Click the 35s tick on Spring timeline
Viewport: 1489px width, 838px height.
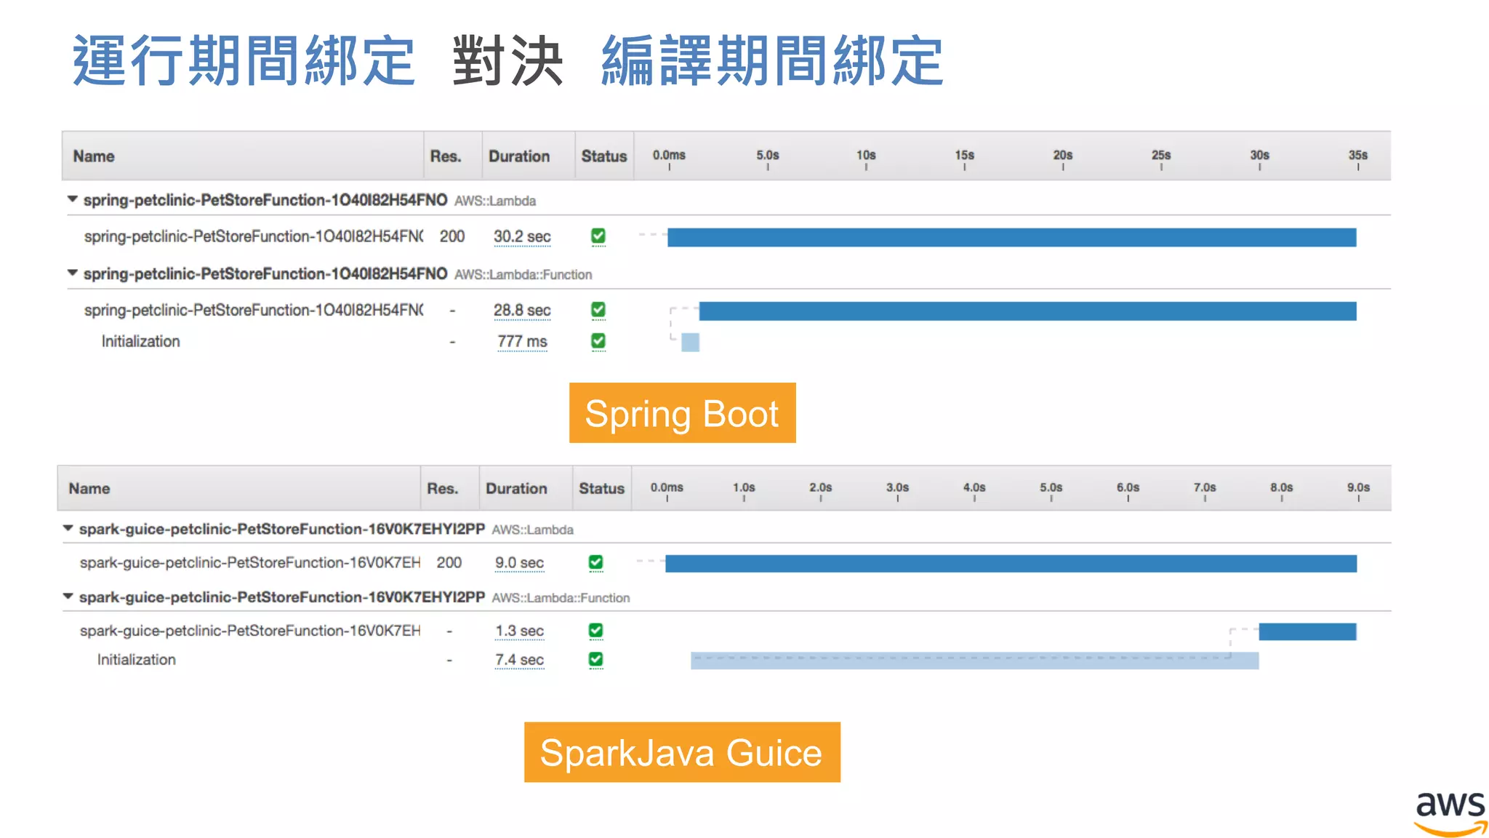[1357, 156]
